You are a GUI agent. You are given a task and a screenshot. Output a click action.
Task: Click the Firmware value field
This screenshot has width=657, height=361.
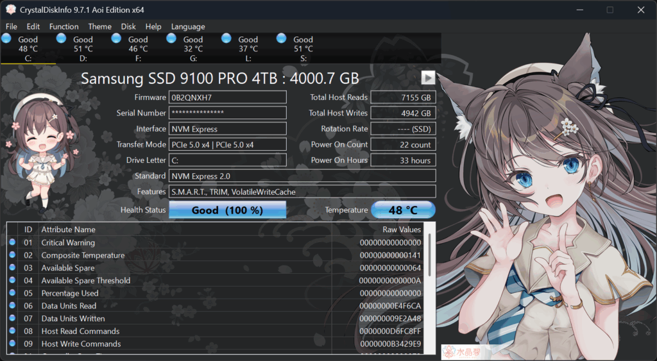tap(227, 97)
